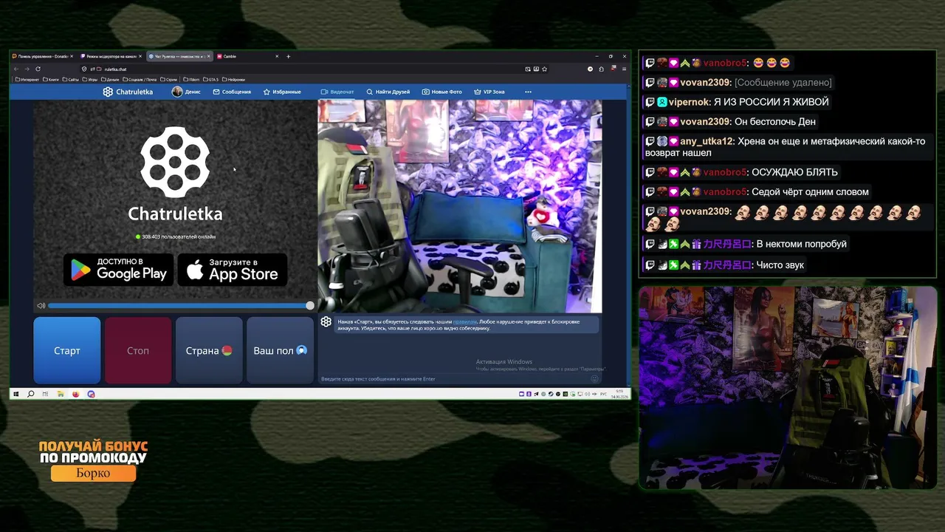Click username vipernok in the stream chat

click(x=690, y=102)
